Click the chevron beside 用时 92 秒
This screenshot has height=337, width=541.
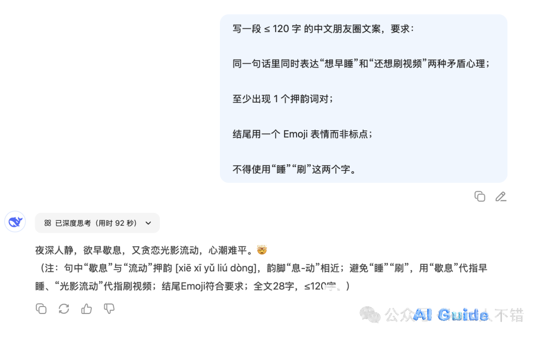148,223
